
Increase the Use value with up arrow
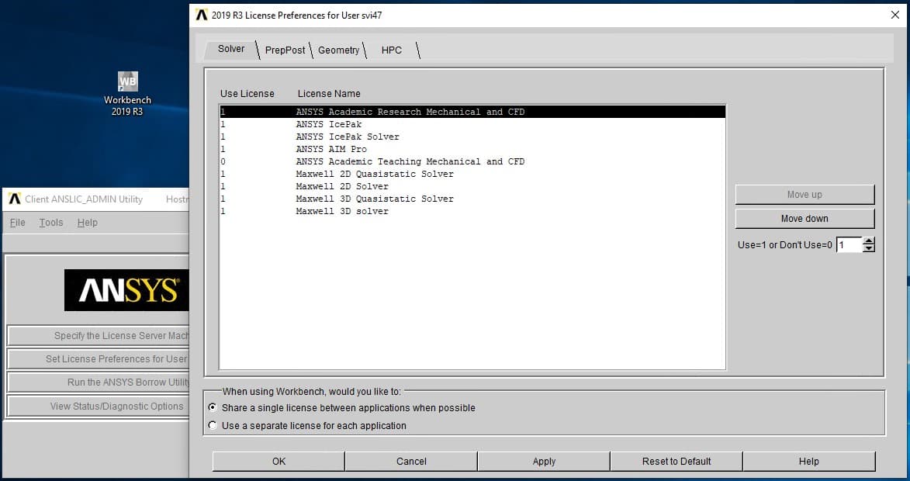869,241
